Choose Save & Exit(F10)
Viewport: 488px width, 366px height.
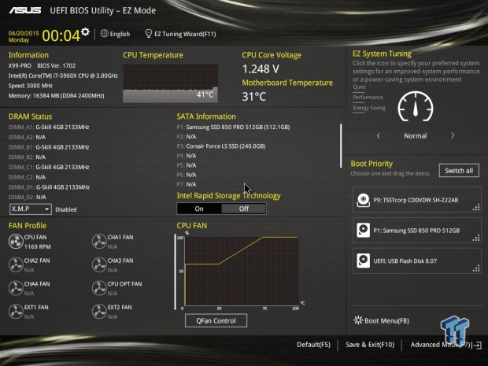point(370,345)
